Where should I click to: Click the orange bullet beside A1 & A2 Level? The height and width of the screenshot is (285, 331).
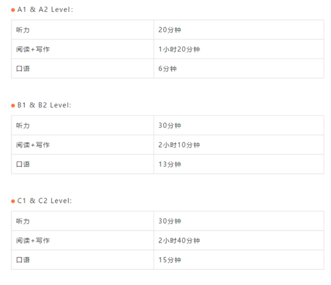(x=13, y=10)
